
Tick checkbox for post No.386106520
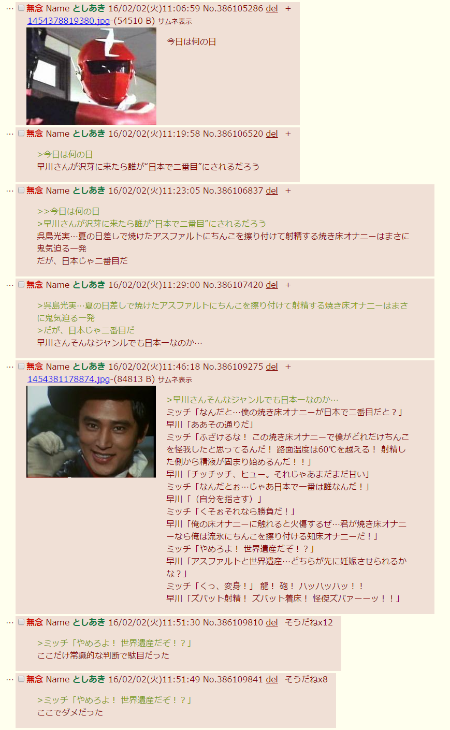21,134
